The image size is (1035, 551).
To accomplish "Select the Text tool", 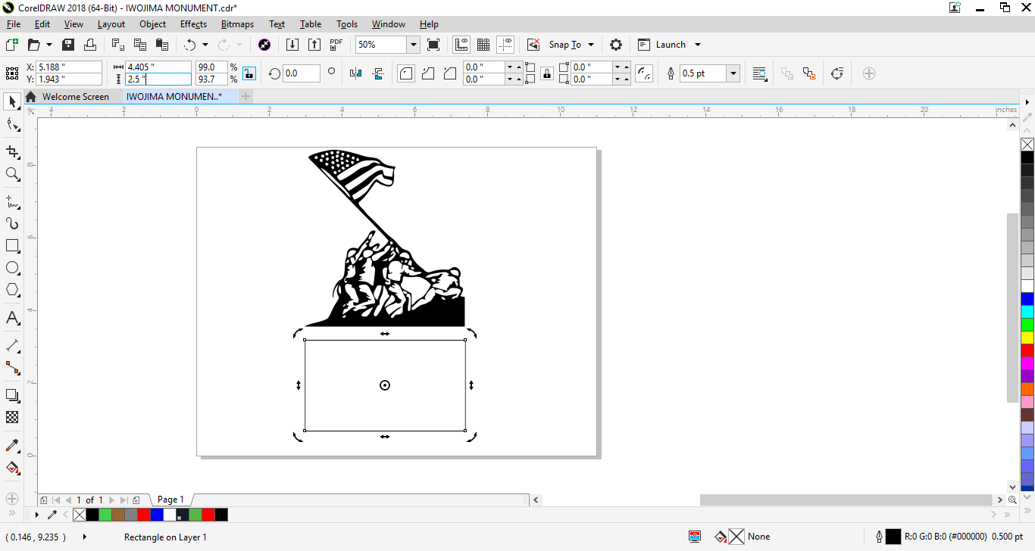I will [x=12, y=317].
